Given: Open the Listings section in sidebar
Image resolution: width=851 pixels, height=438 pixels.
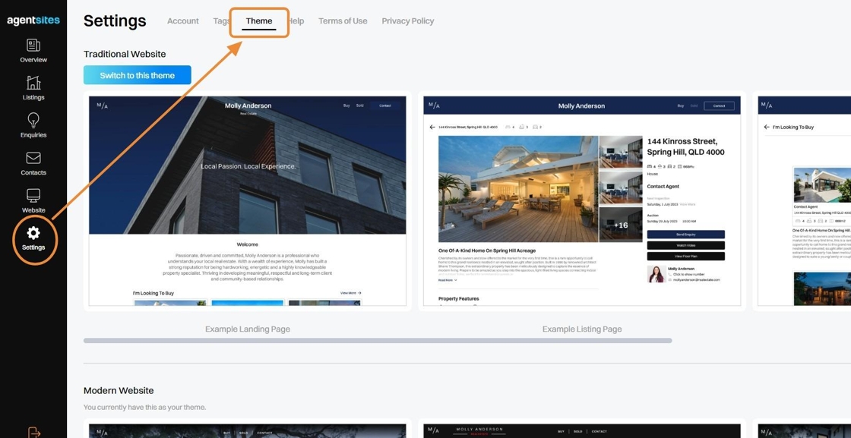Looking at the screenshot, I should [33, 88].
